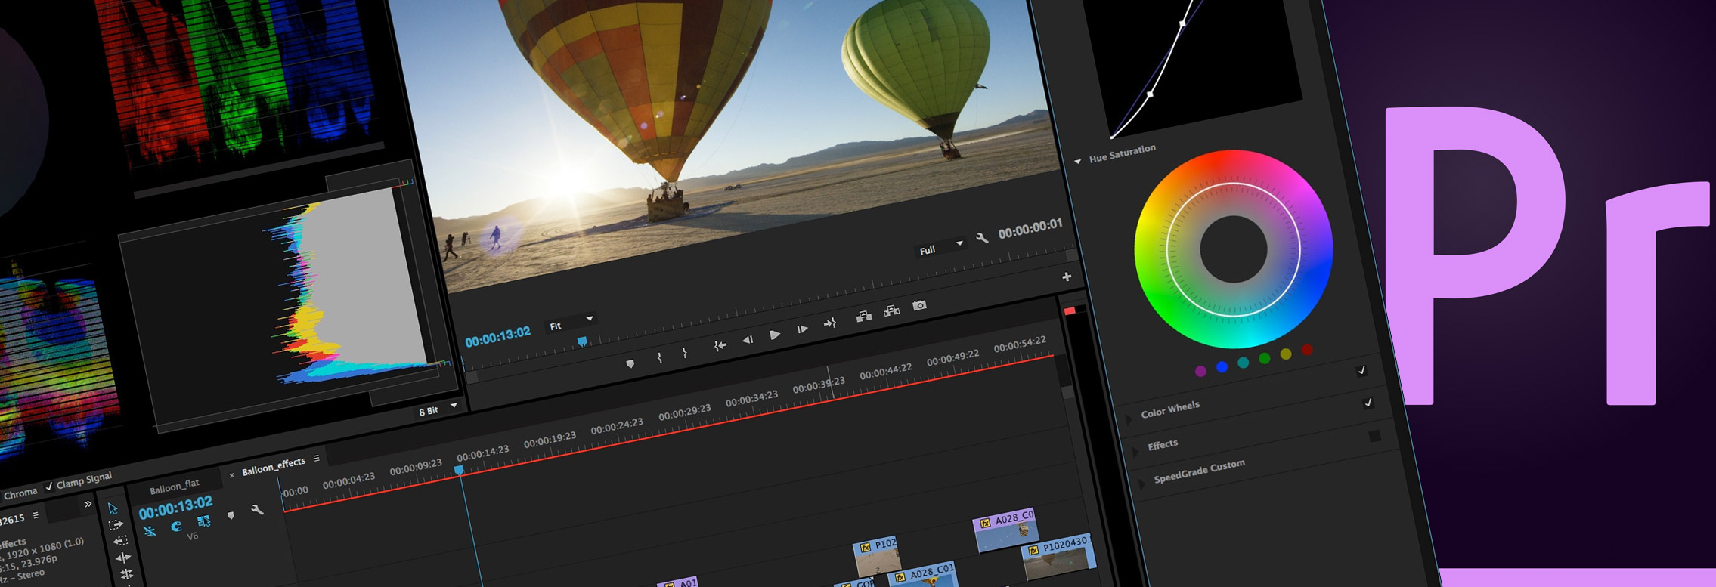Uncheck the Clamp Signal checkbox
The width and height of the screenshot is (1716, 587).
49,486
